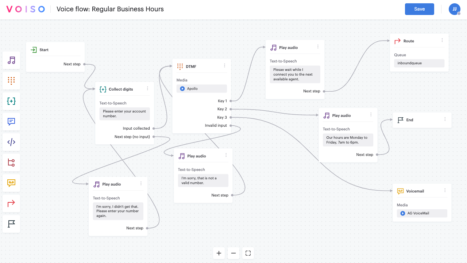Open the JJ user profile menu
Viewport: 467px width, 263px height.
point(454,9)
